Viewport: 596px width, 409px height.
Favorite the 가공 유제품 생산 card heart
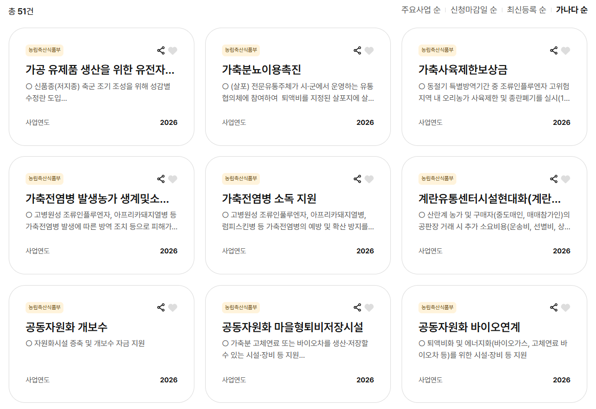[173, 50]
